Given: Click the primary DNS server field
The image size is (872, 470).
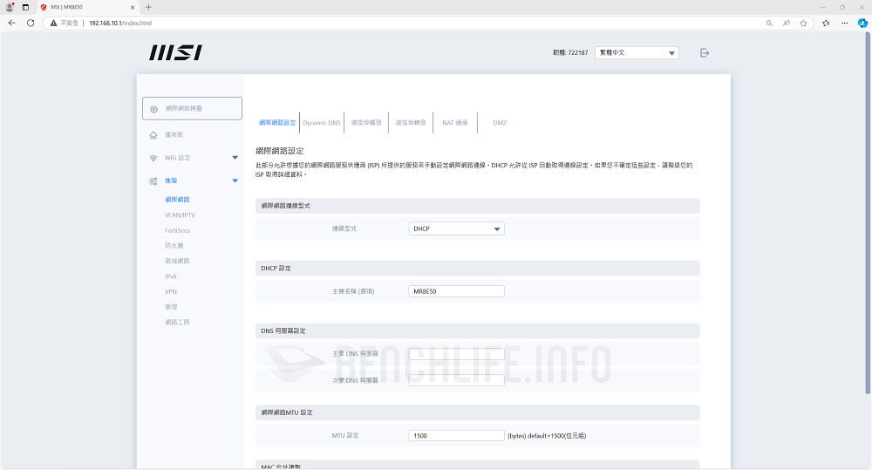Looking at the screenshot, I should click(x=456, y=354).
